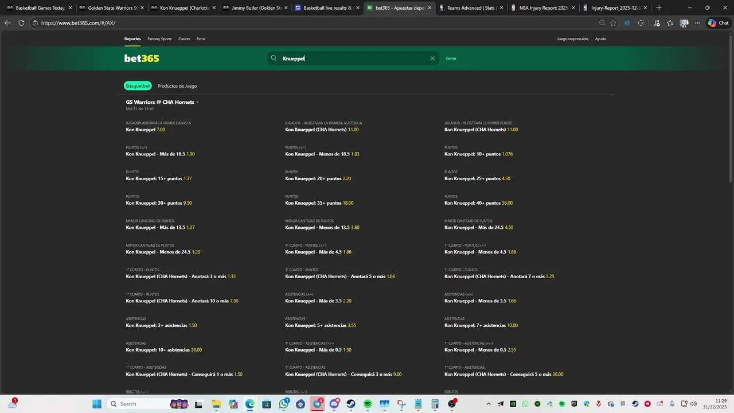Open the browser extensions puzzle icon

[641, 23]
